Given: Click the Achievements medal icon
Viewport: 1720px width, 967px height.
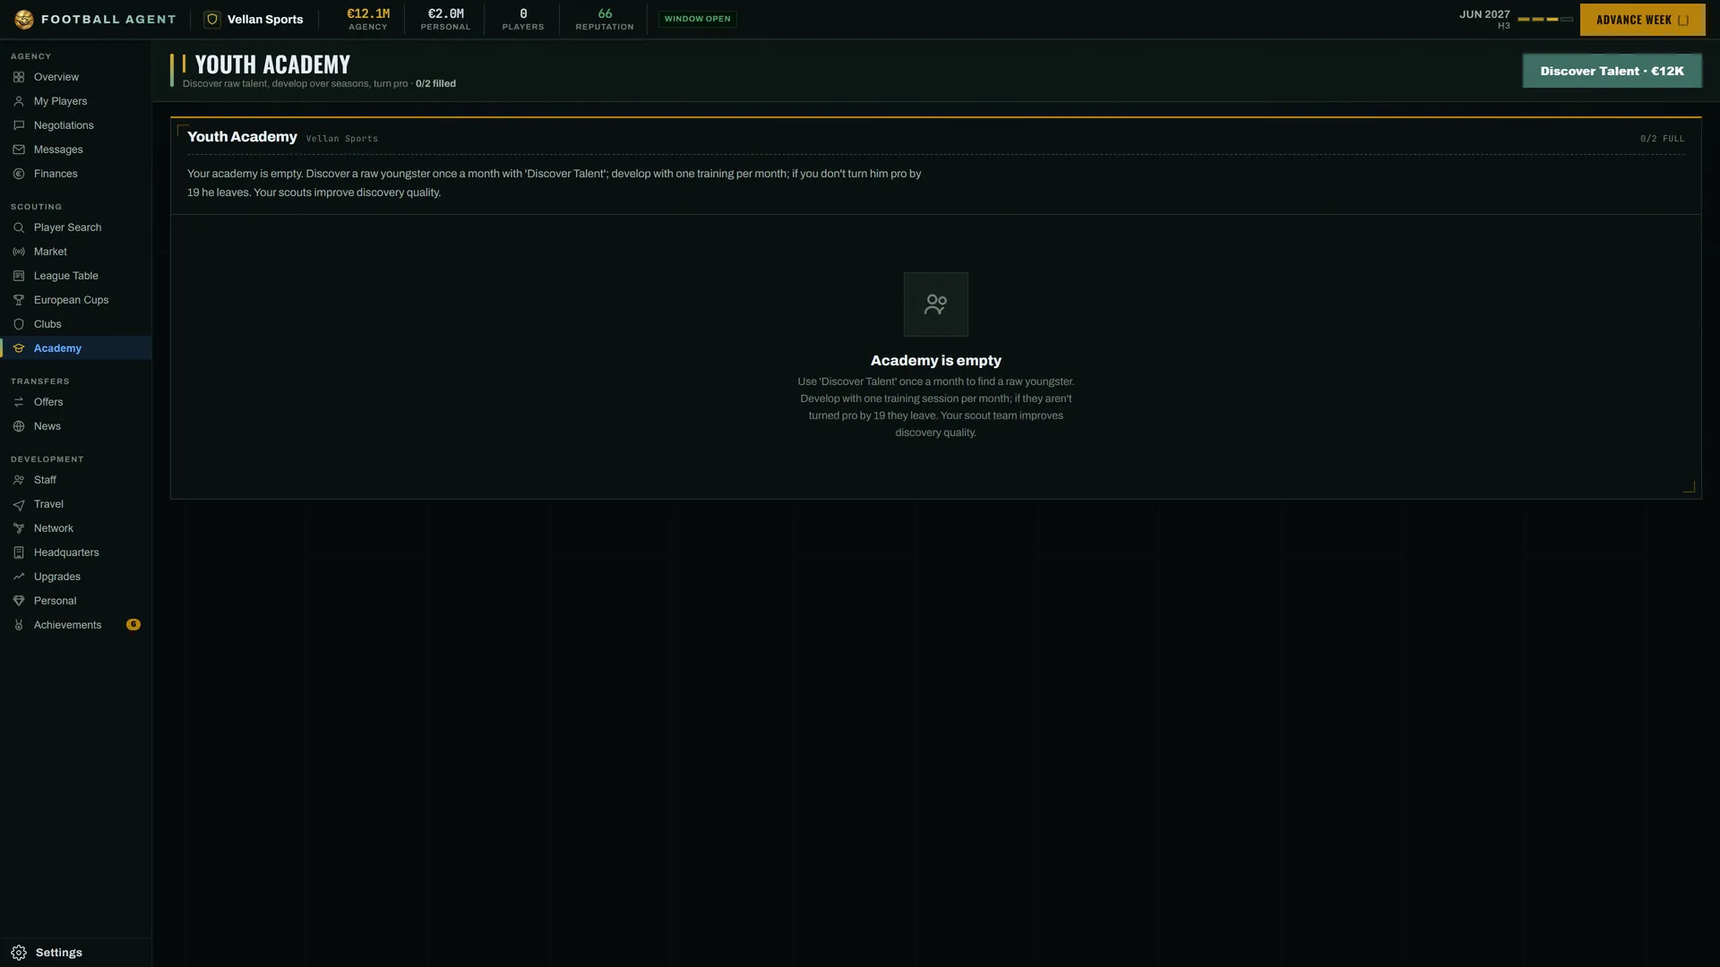Looking at the screenshot, I should 19,625.
